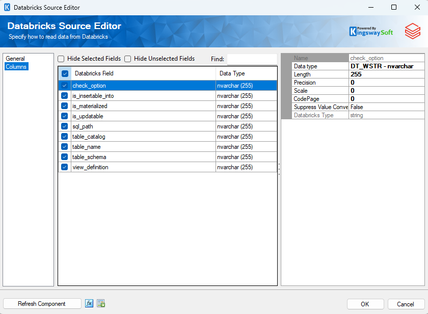Enable the Hide Selected Fields checkbox
This screenshot has height=314, width=428.
pos(61,59)
